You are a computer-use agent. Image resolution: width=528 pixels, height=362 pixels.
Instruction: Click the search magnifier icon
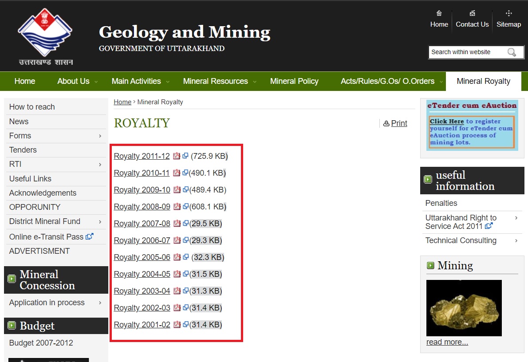pos(512,52)
